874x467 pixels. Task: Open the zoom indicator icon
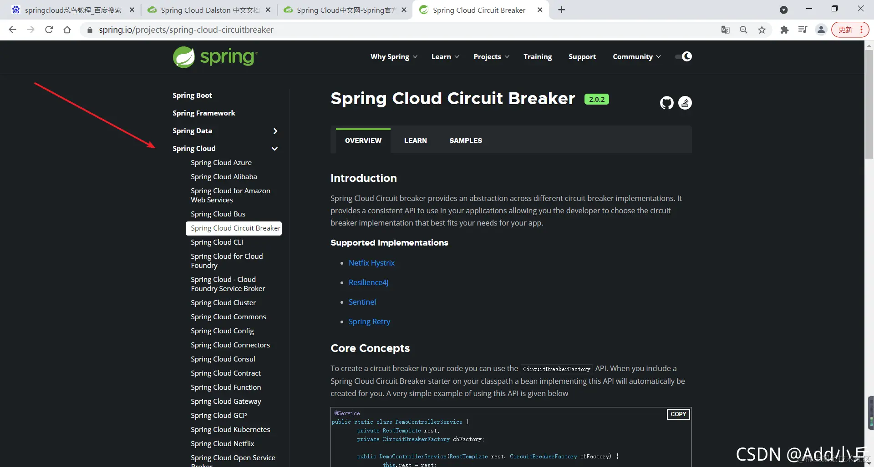743,30
